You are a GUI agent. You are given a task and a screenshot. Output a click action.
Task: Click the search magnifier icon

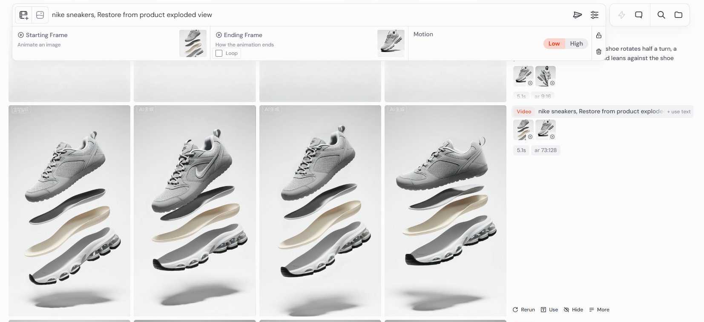click(x=661, y=15)
